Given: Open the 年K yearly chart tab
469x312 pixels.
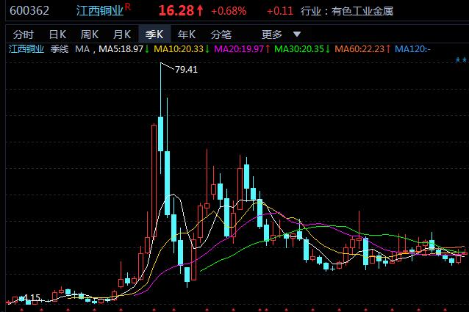Looking at the screenshot, I should click(186, 35).
